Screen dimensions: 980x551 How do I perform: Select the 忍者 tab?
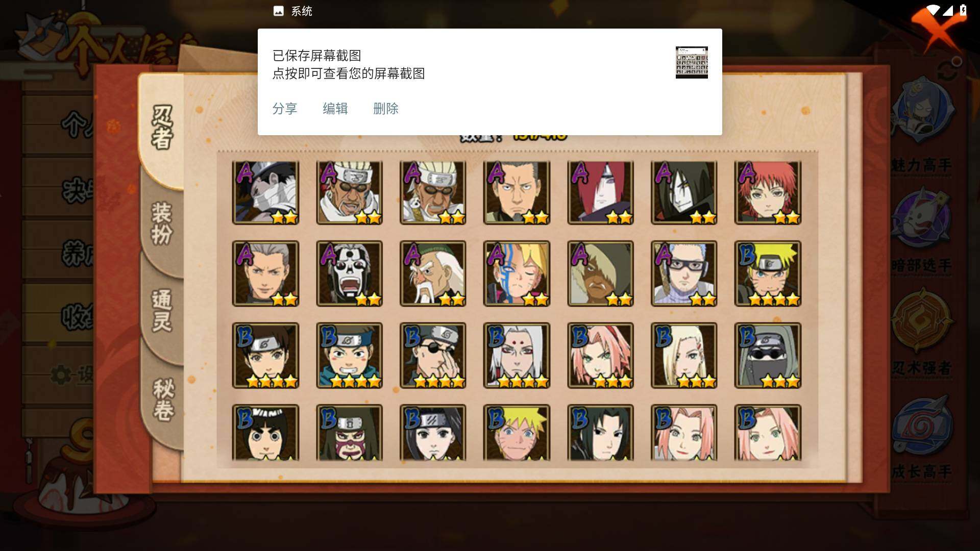[x=162, y=128]
